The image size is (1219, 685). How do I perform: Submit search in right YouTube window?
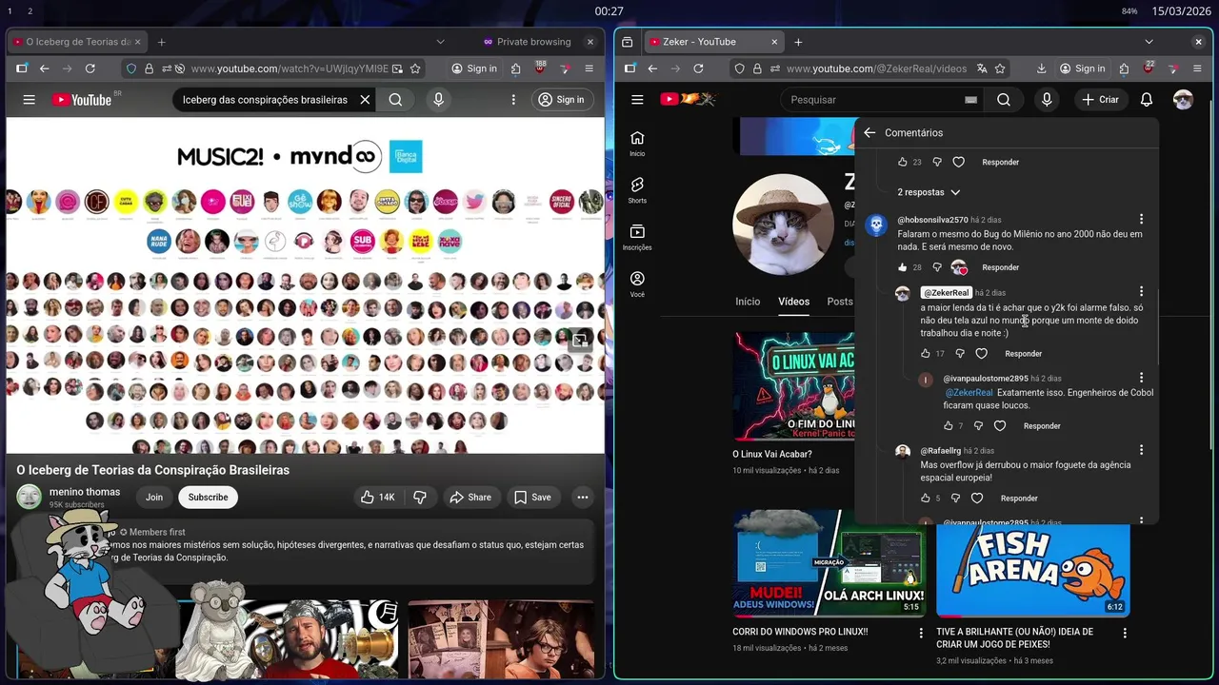pyautogui.click(x=1004, y=100)
